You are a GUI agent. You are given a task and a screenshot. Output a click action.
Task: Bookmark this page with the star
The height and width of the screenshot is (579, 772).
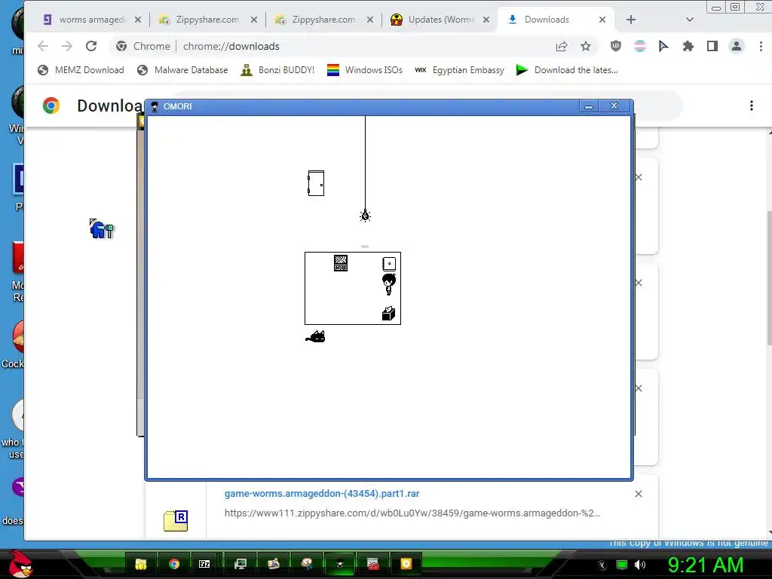click(x=585, y=46)
